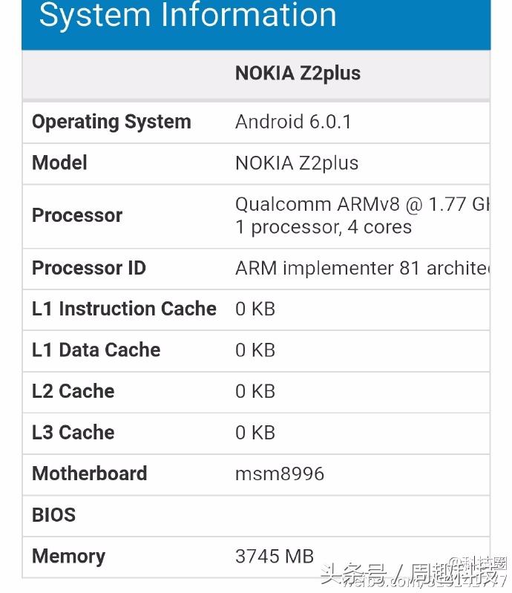Select the msm8996 motherboard value
Image resolution: width=512 pixels, height=593 pixels.
point(280,474)
